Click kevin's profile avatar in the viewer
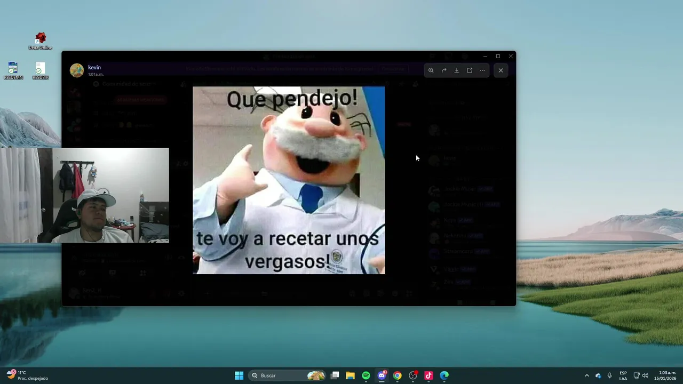This screenshot has width=683, height=384. point(77,70)
